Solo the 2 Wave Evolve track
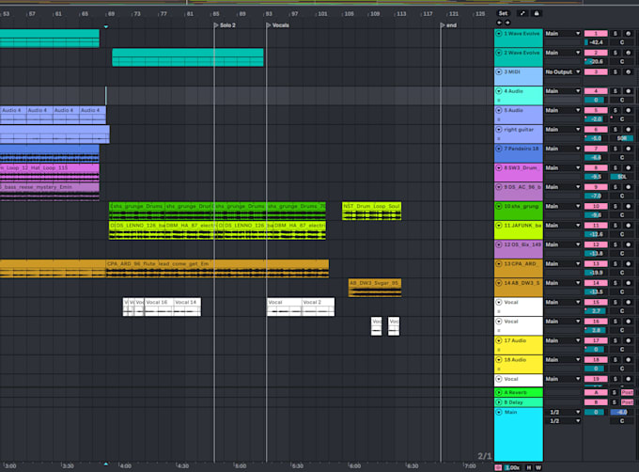Image resolution: width=639 pixels, height=472 pixels. tap(616, 53)
